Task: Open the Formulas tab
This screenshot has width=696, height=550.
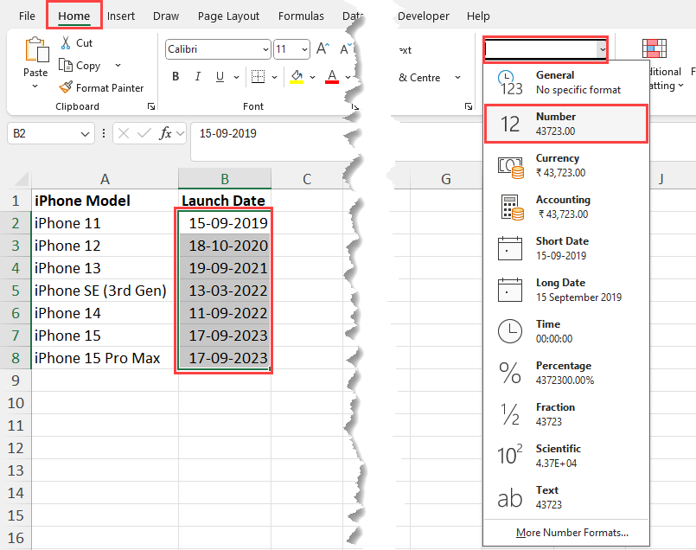Action: point(301,16)
